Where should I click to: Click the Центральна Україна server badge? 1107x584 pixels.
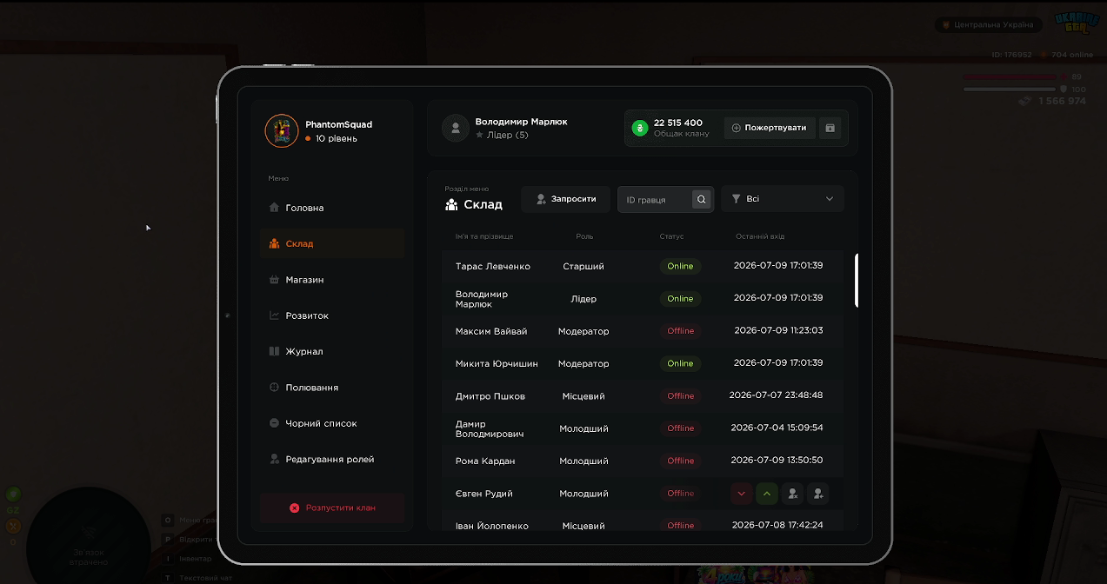pyautogui.click(x=989, y=24)
